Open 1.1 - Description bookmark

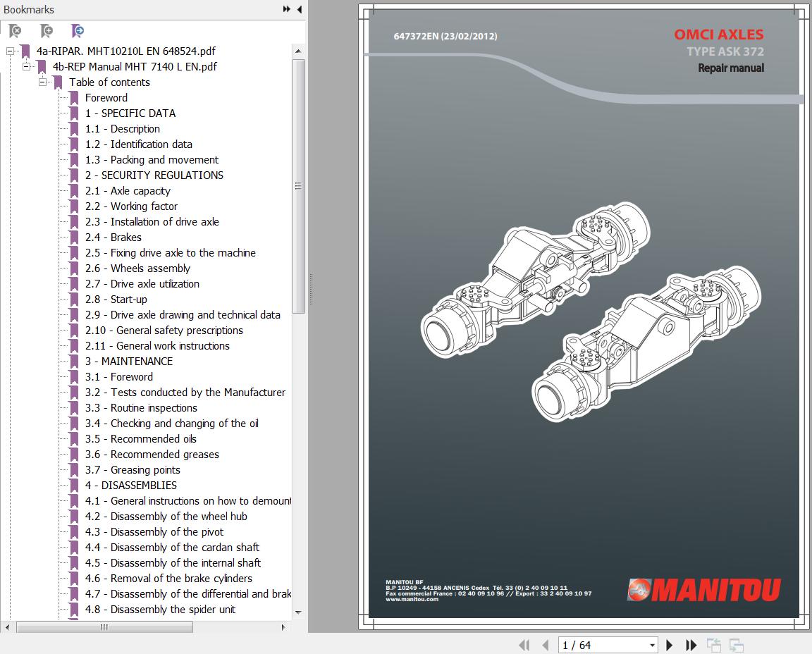(122, 129)
